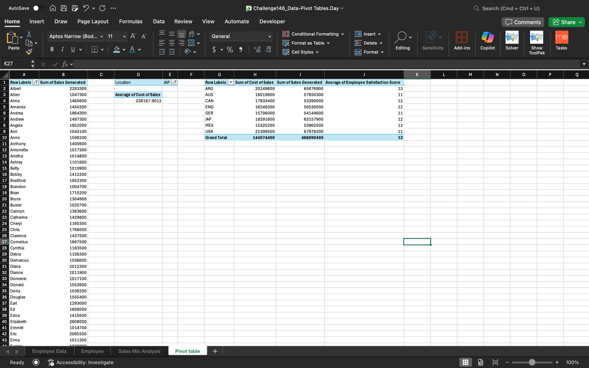Viewport: 589px width, 368px height.
Task: Open the JAP Location filter dropdown
Action: [174, 82]
